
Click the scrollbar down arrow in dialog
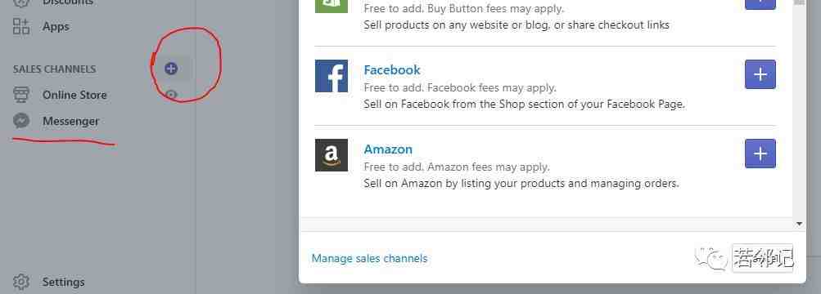799,224
